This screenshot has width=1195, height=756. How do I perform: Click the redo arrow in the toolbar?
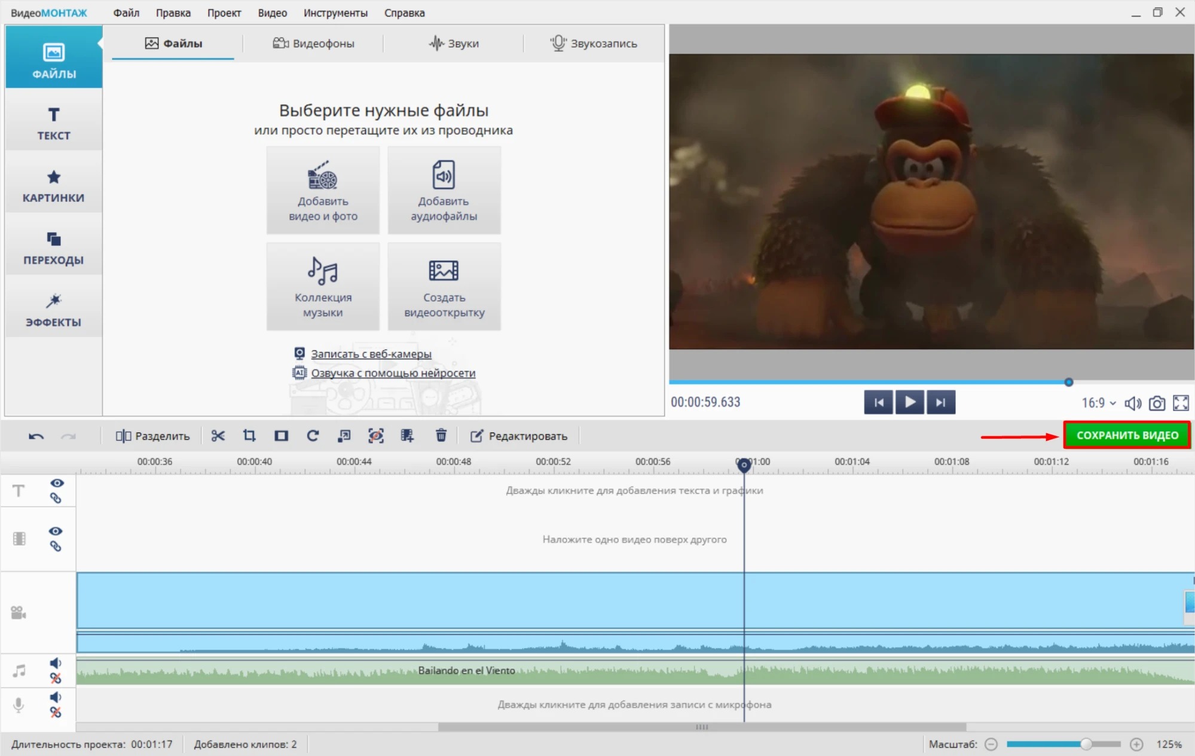point(68,436)
